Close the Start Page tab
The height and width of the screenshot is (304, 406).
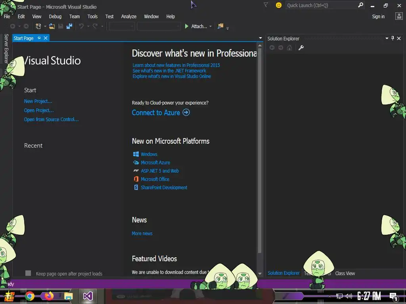46,38
